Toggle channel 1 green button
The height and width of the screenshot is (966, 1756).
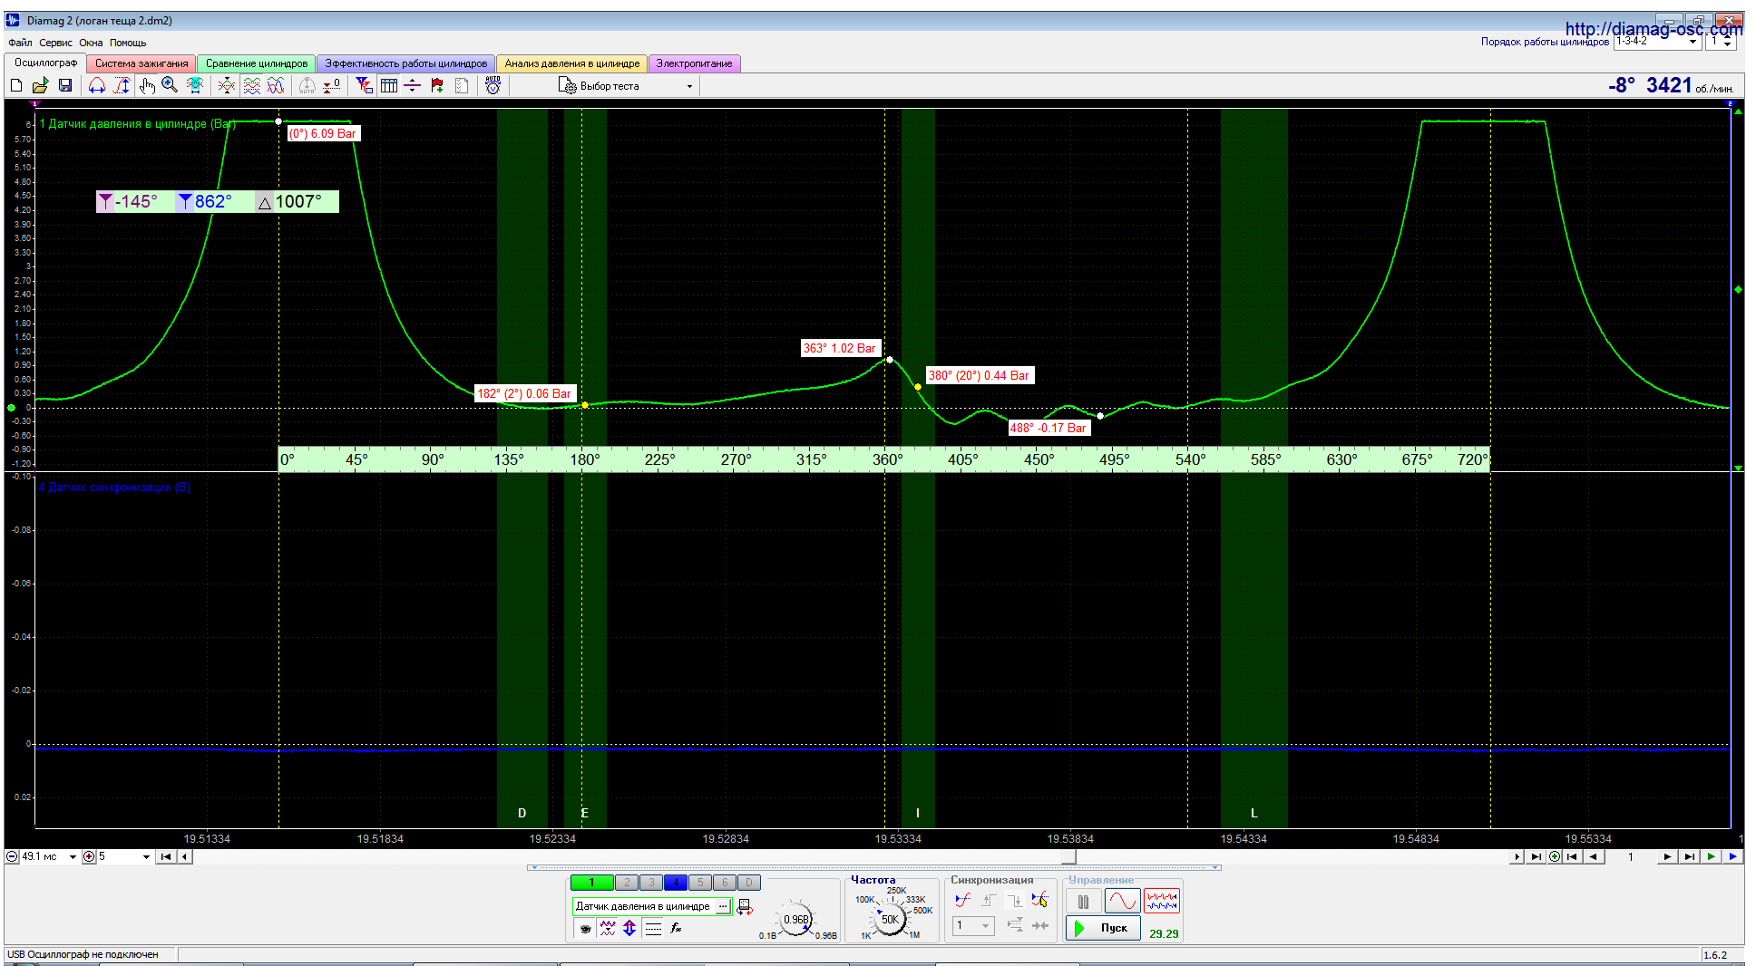591,883
